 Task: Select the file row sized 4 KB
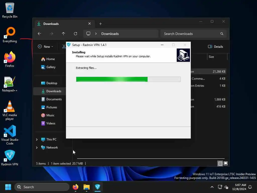pyautogui.click(x=209, y=79)
